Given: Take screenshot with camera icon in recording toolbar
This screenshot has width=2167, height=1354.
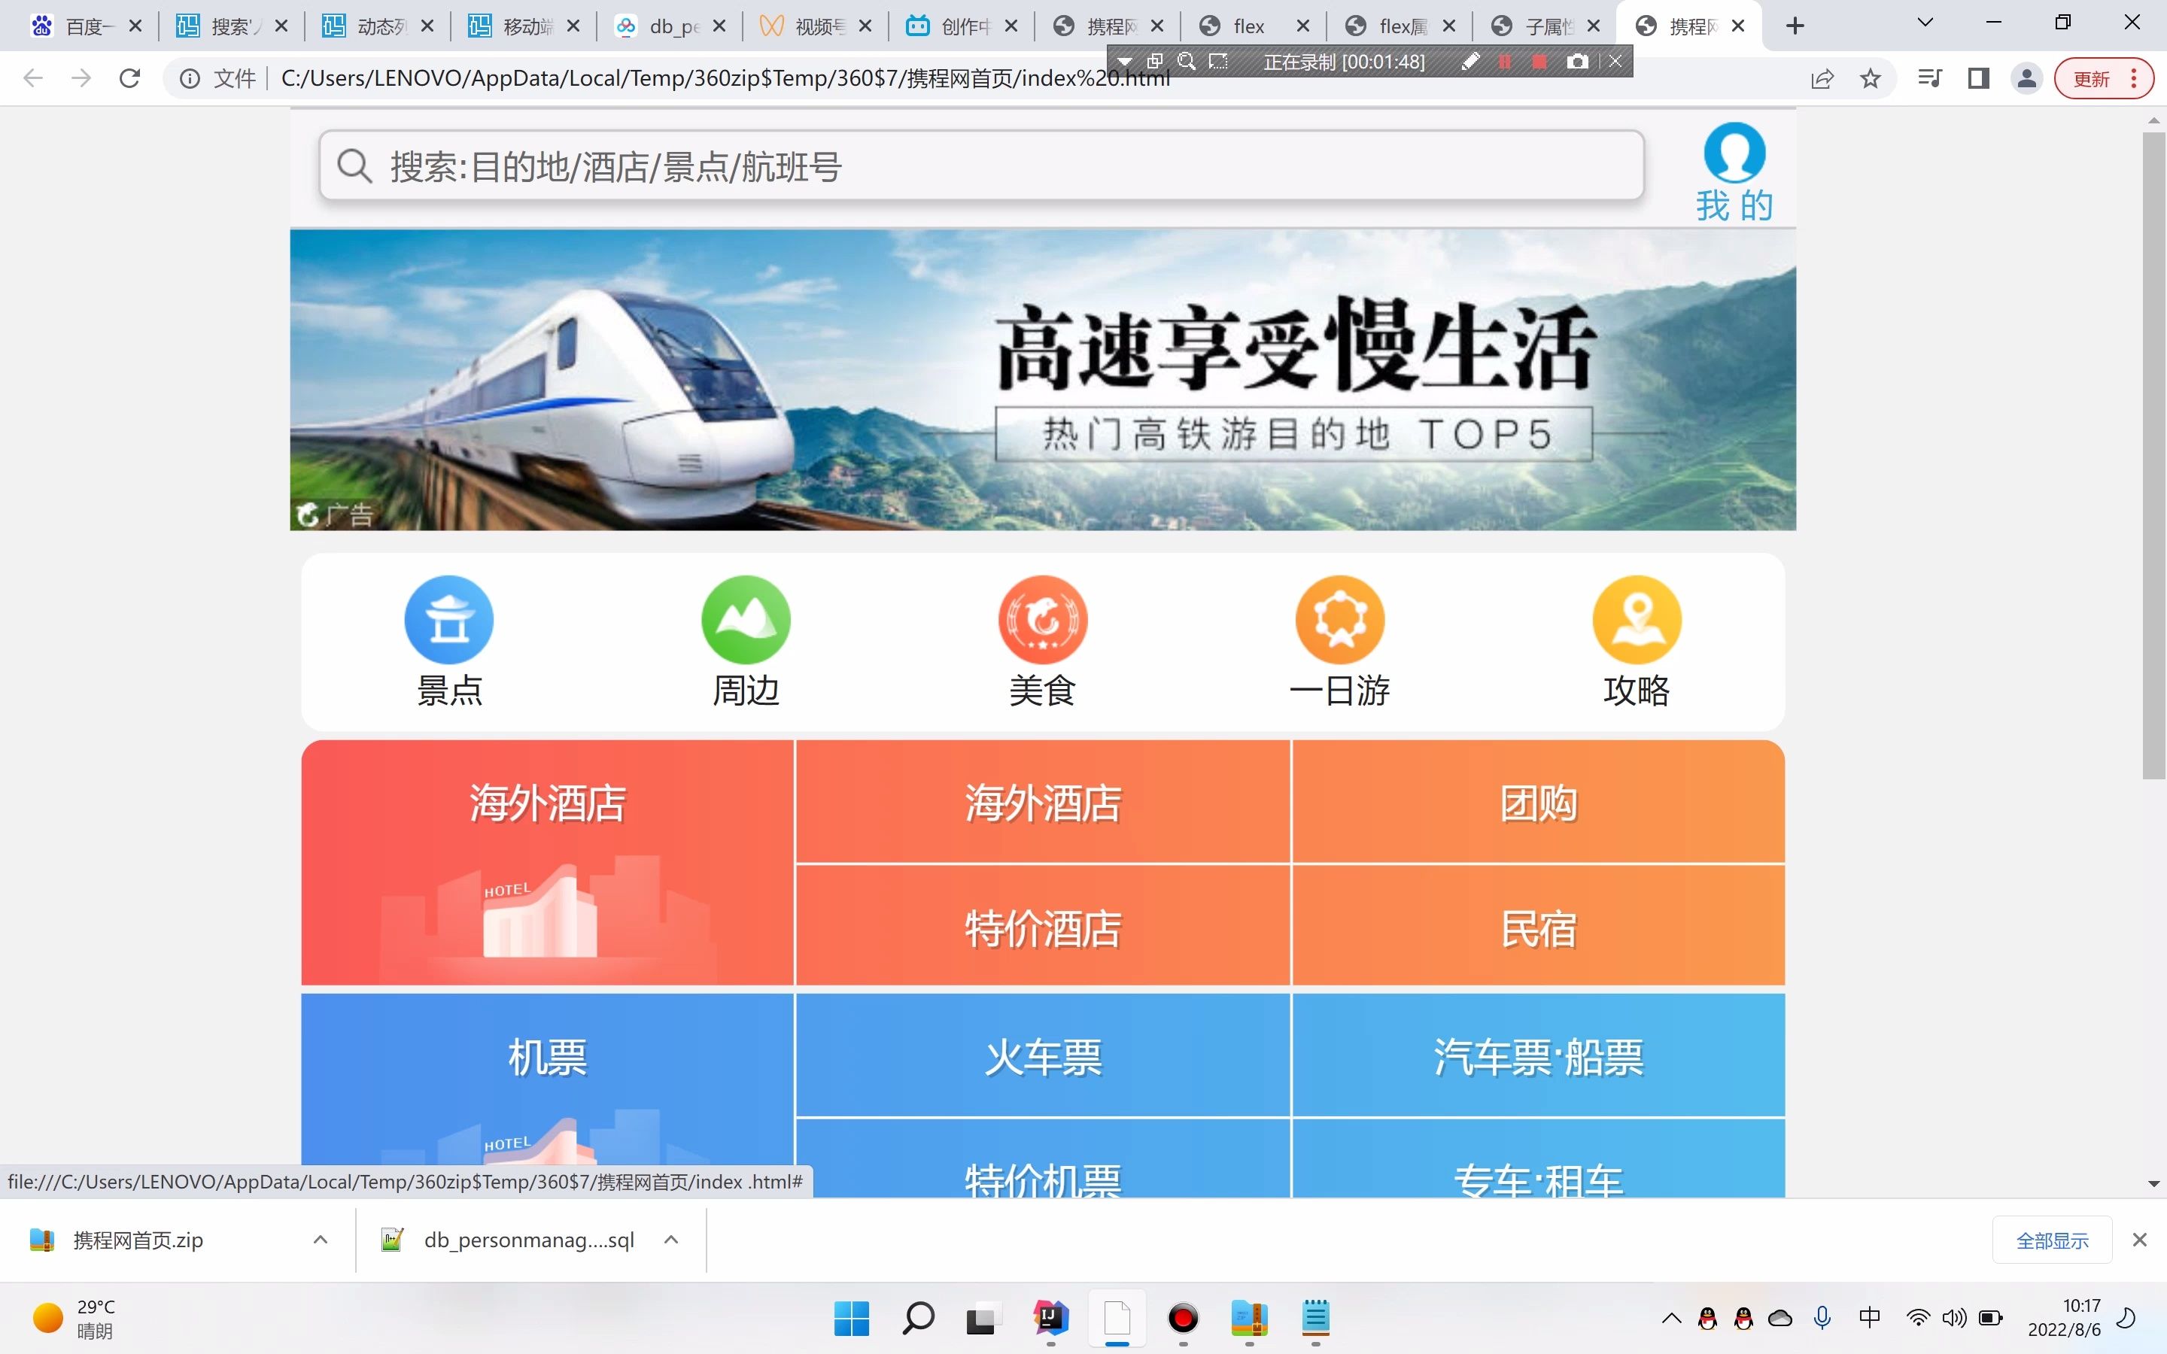Looking at the screenshot, I should 1578,61.
